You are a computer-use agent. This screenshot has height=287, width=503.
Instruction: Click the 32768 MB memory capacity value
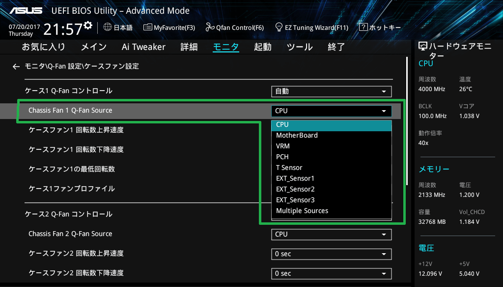(x=432, y=222)
